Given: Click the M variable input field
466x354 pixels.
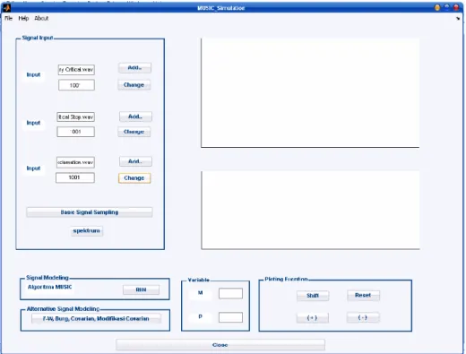Looking at the screenshot, I should [x=230, y=293].
